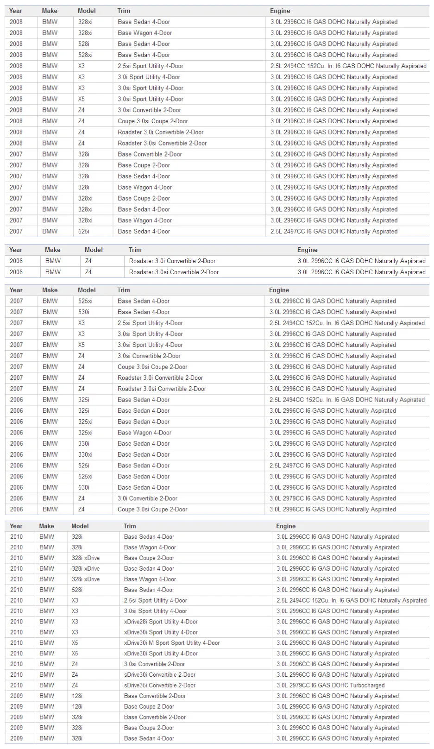The height and width of the screenshot is (749, 434).
Task: Click 2010 X3 xDrive30i Sport Utility 4-Door trim
Action: 161,632
